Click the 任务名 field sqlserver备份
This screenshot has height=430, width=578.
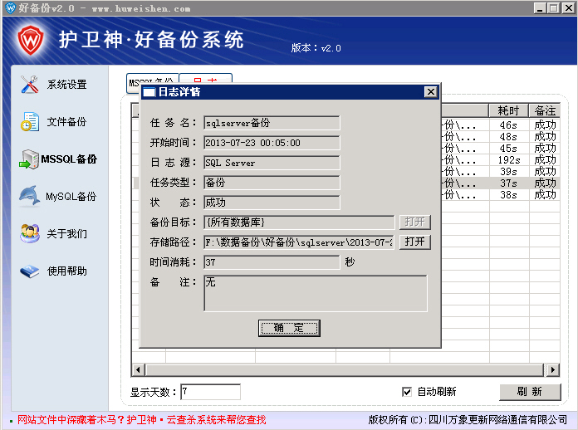point(272,123)
